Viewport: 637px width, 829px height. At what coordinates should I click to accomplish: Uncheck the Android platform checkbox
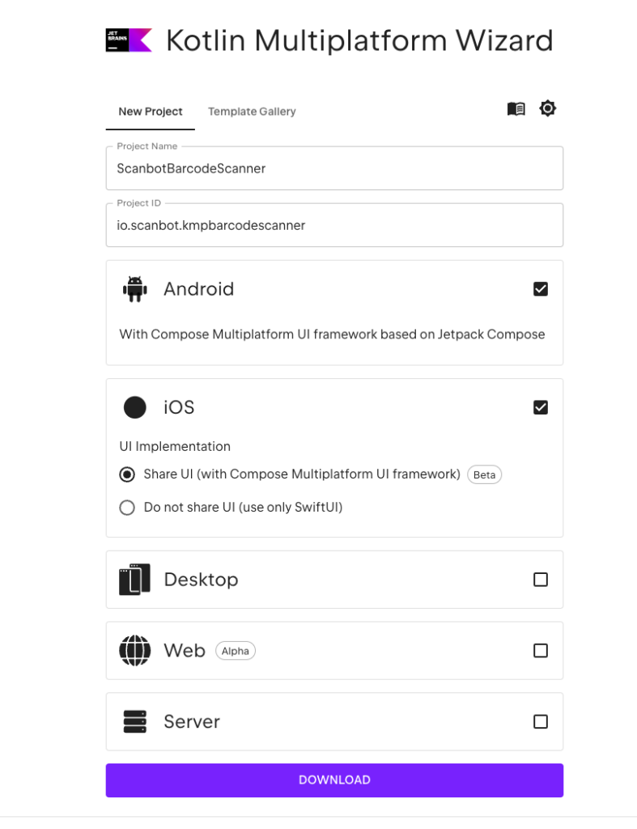[x=541, y=288]
